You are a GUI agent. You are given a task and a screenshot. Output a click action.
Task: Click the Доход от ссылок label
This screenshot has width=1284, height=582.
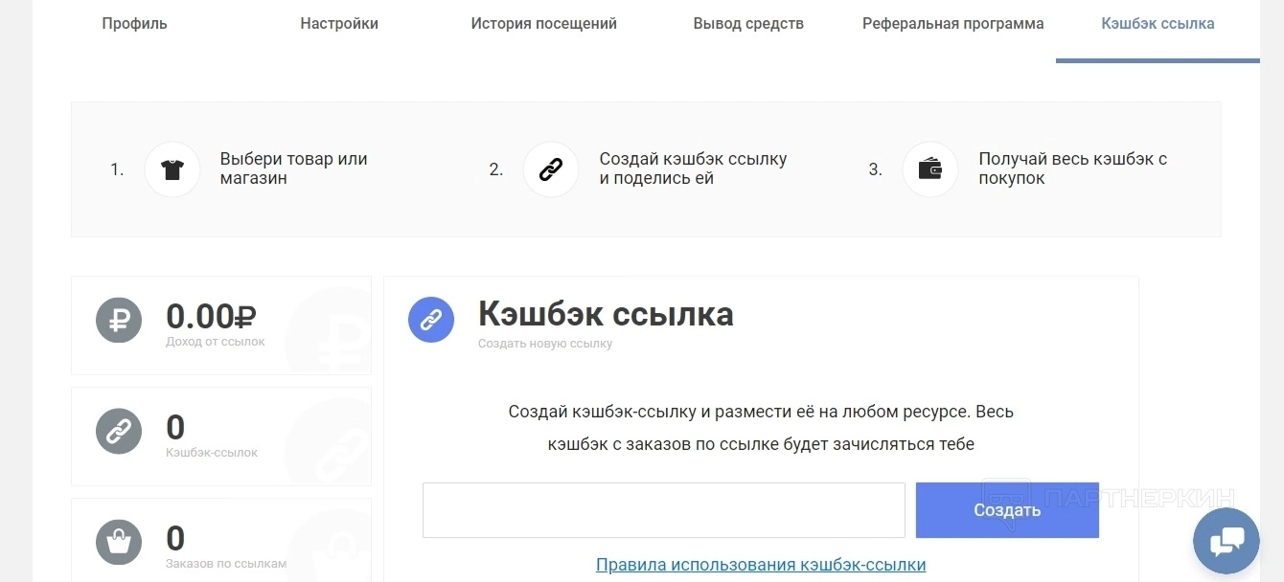point(216,342)
